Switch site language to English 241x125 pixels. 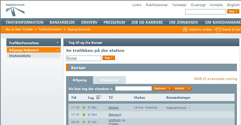pyautogui.click(x=233, y=5)
